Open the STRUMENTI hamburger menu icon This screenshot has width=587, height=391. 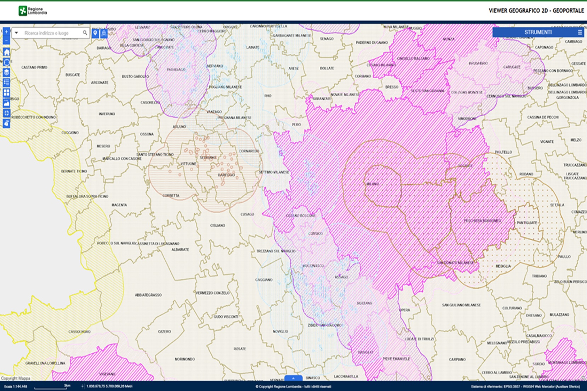click(580, 32)
